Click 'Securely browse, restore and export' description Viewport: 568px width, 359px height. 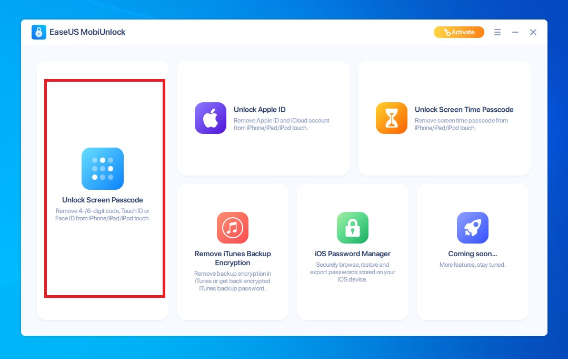[353, 272]
